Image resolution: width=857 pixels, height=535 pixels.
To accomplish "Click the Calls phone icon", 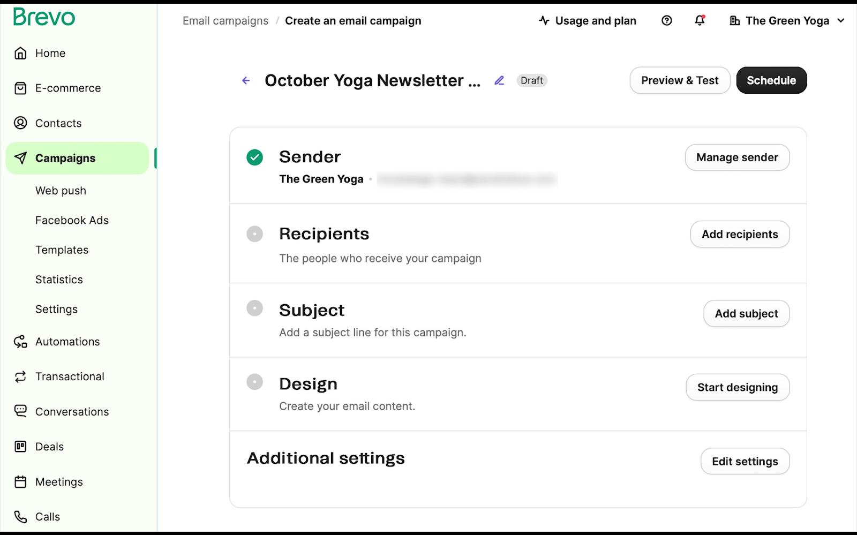I will tap(20, 517).
